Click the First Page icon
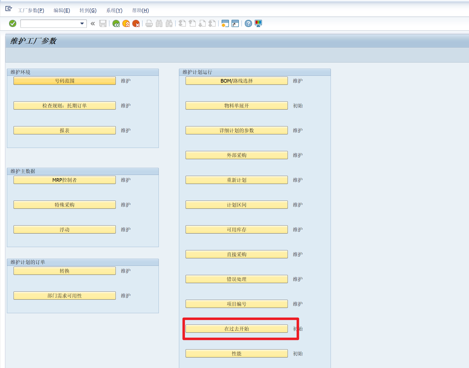Image resolution: width=469 pixels, height=368 pixels. pyautogui.click(x=182, y=23)
